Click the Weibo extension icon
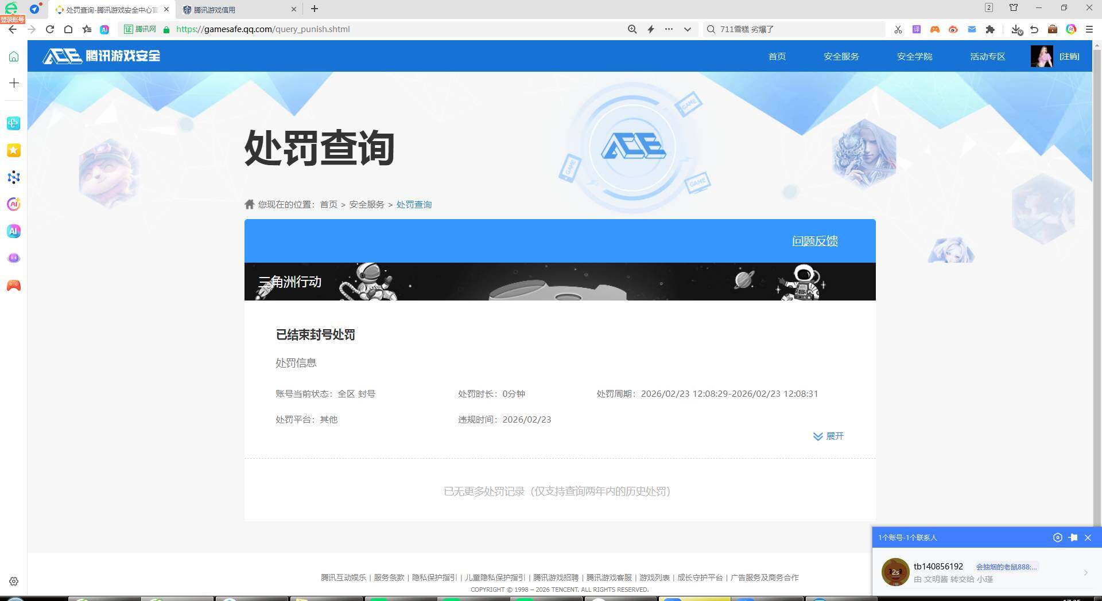 953,29
